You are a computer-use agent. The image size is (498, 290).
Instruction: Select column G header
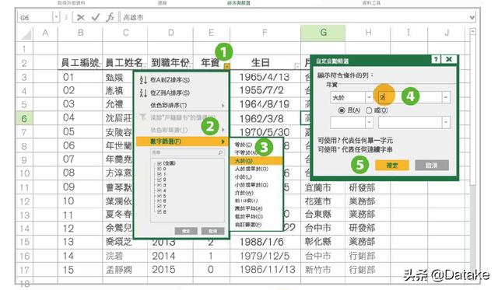coord(323,33)
